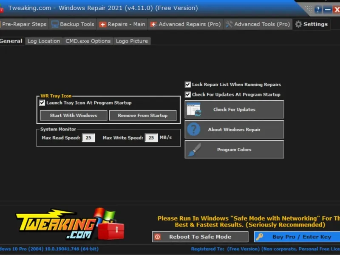The width and height of the screenshot is (340, 255).
Task: Click the Registered To status text
Action: (265, 249)
